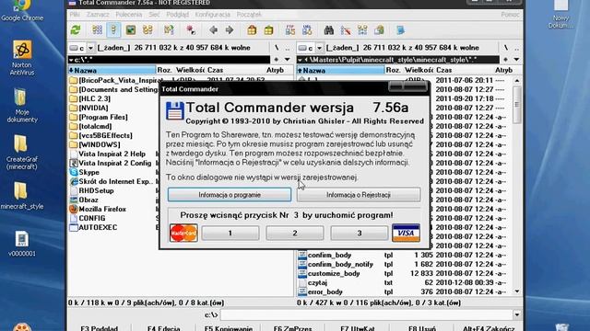The height and width of the screenshot is (331, 590).
Task: Expand the command line history dropdown
Action: tap(516, 314)
